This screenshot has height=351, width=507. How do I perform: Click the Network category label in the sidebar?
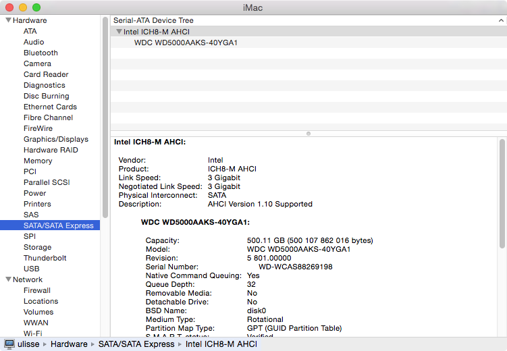tap(28, 279)
